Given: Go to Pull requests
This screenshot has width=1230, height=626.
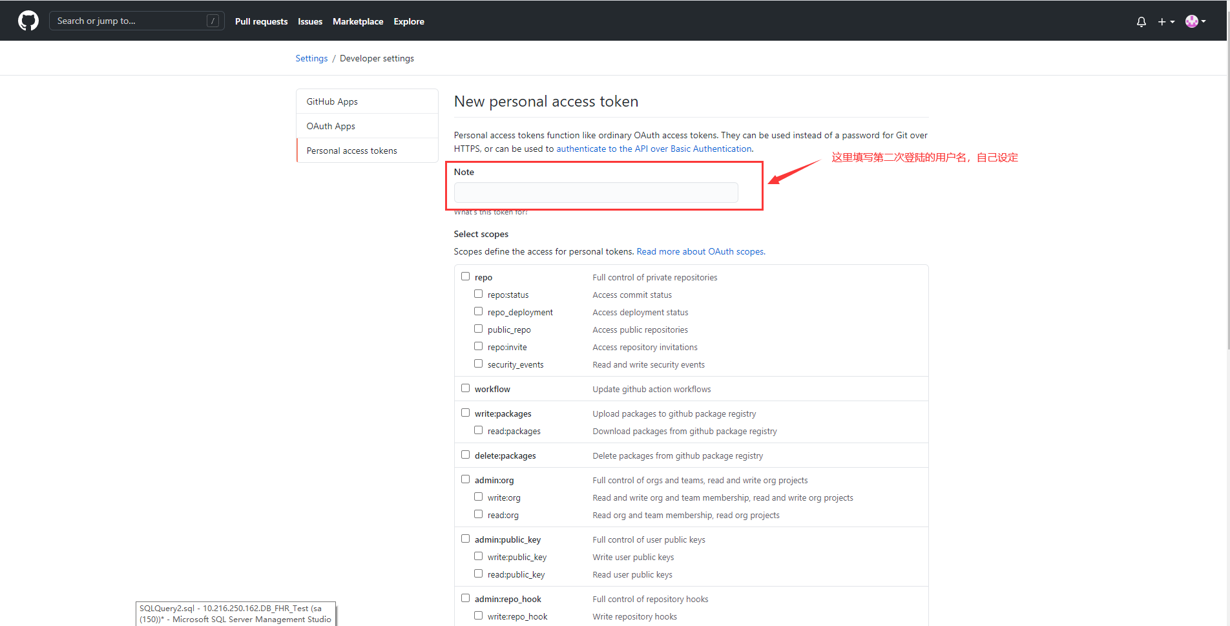Looking at the screenshot, I should (262, 21).
